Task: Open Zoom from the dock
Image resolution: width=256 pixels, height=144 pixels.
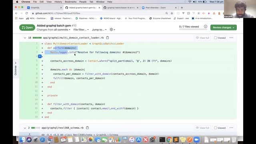Action: tap(196, 140)
